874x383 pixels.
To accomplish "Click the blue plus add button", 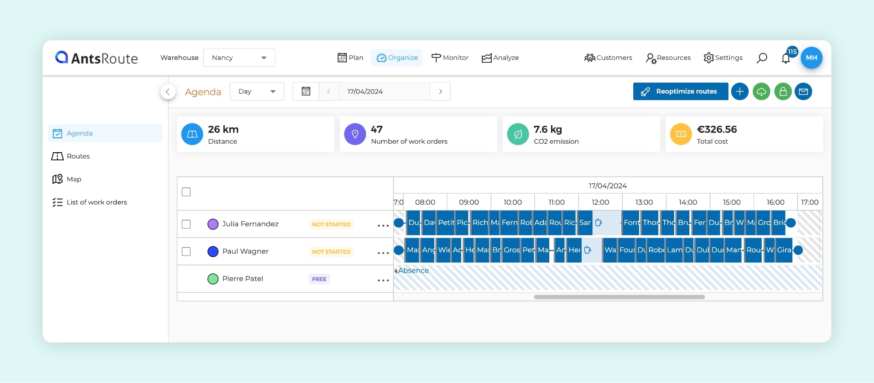I will click(740, 92).
